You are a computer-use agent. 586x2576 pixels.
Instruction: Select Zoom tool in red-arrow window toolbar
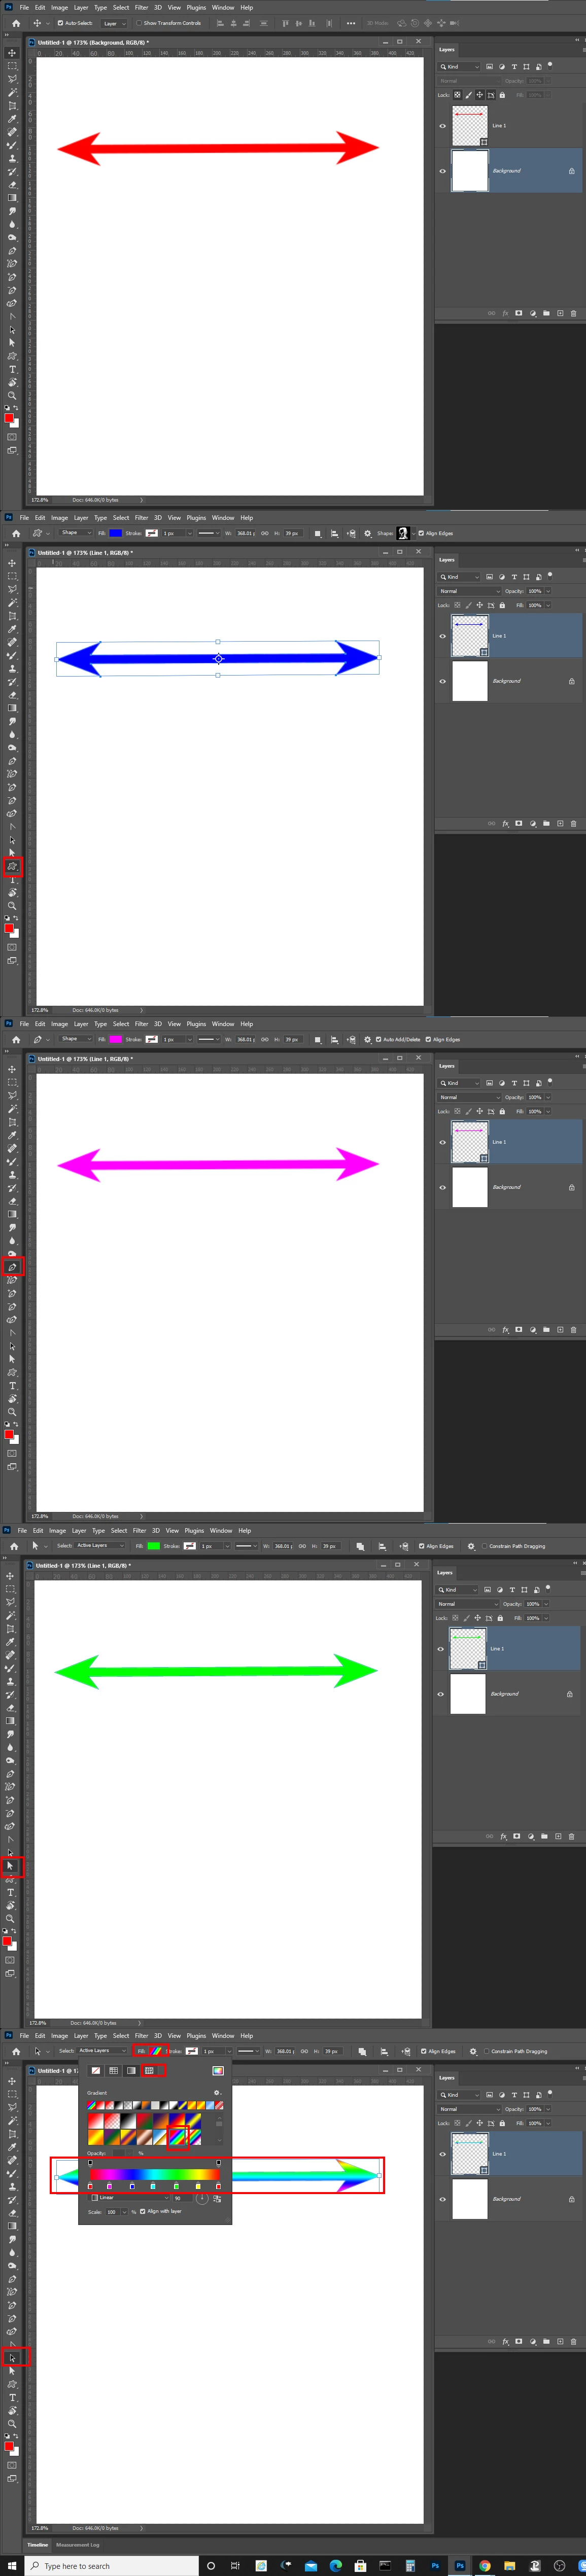click(12, 395)
